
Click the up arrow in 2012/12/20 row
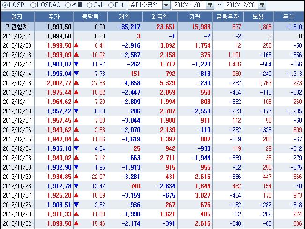point(76,45)
